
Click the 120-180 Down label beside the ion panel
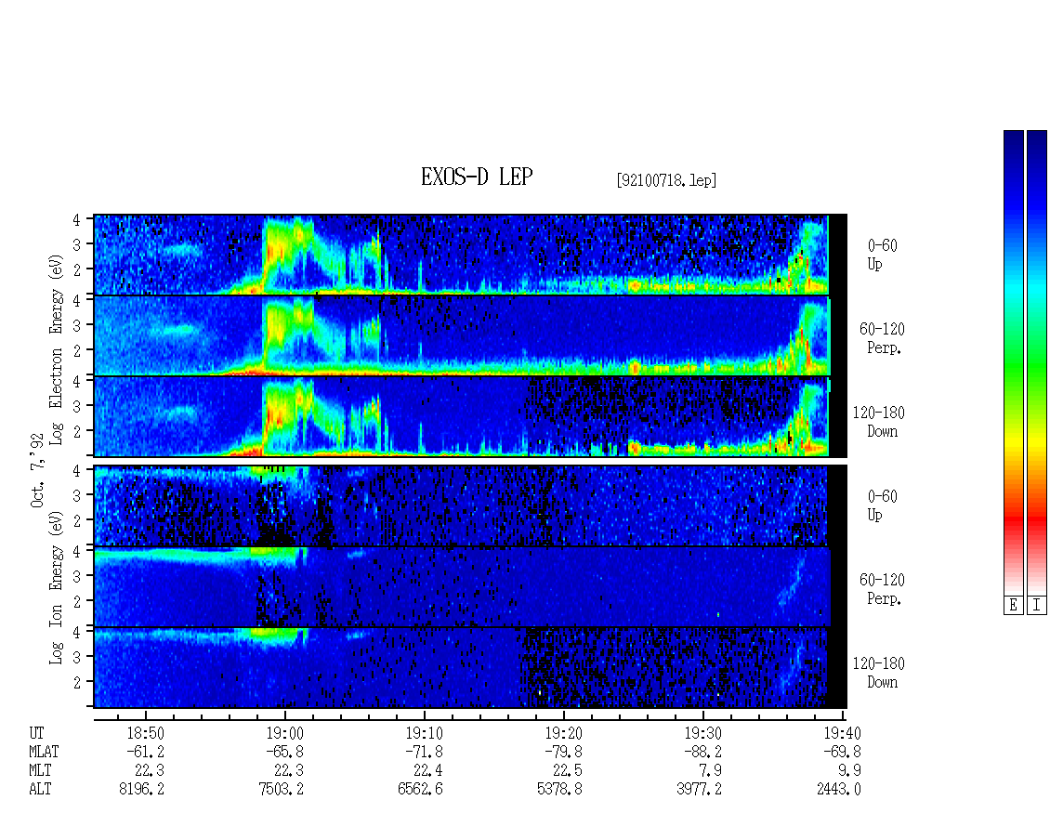click(x=879, y=673)
